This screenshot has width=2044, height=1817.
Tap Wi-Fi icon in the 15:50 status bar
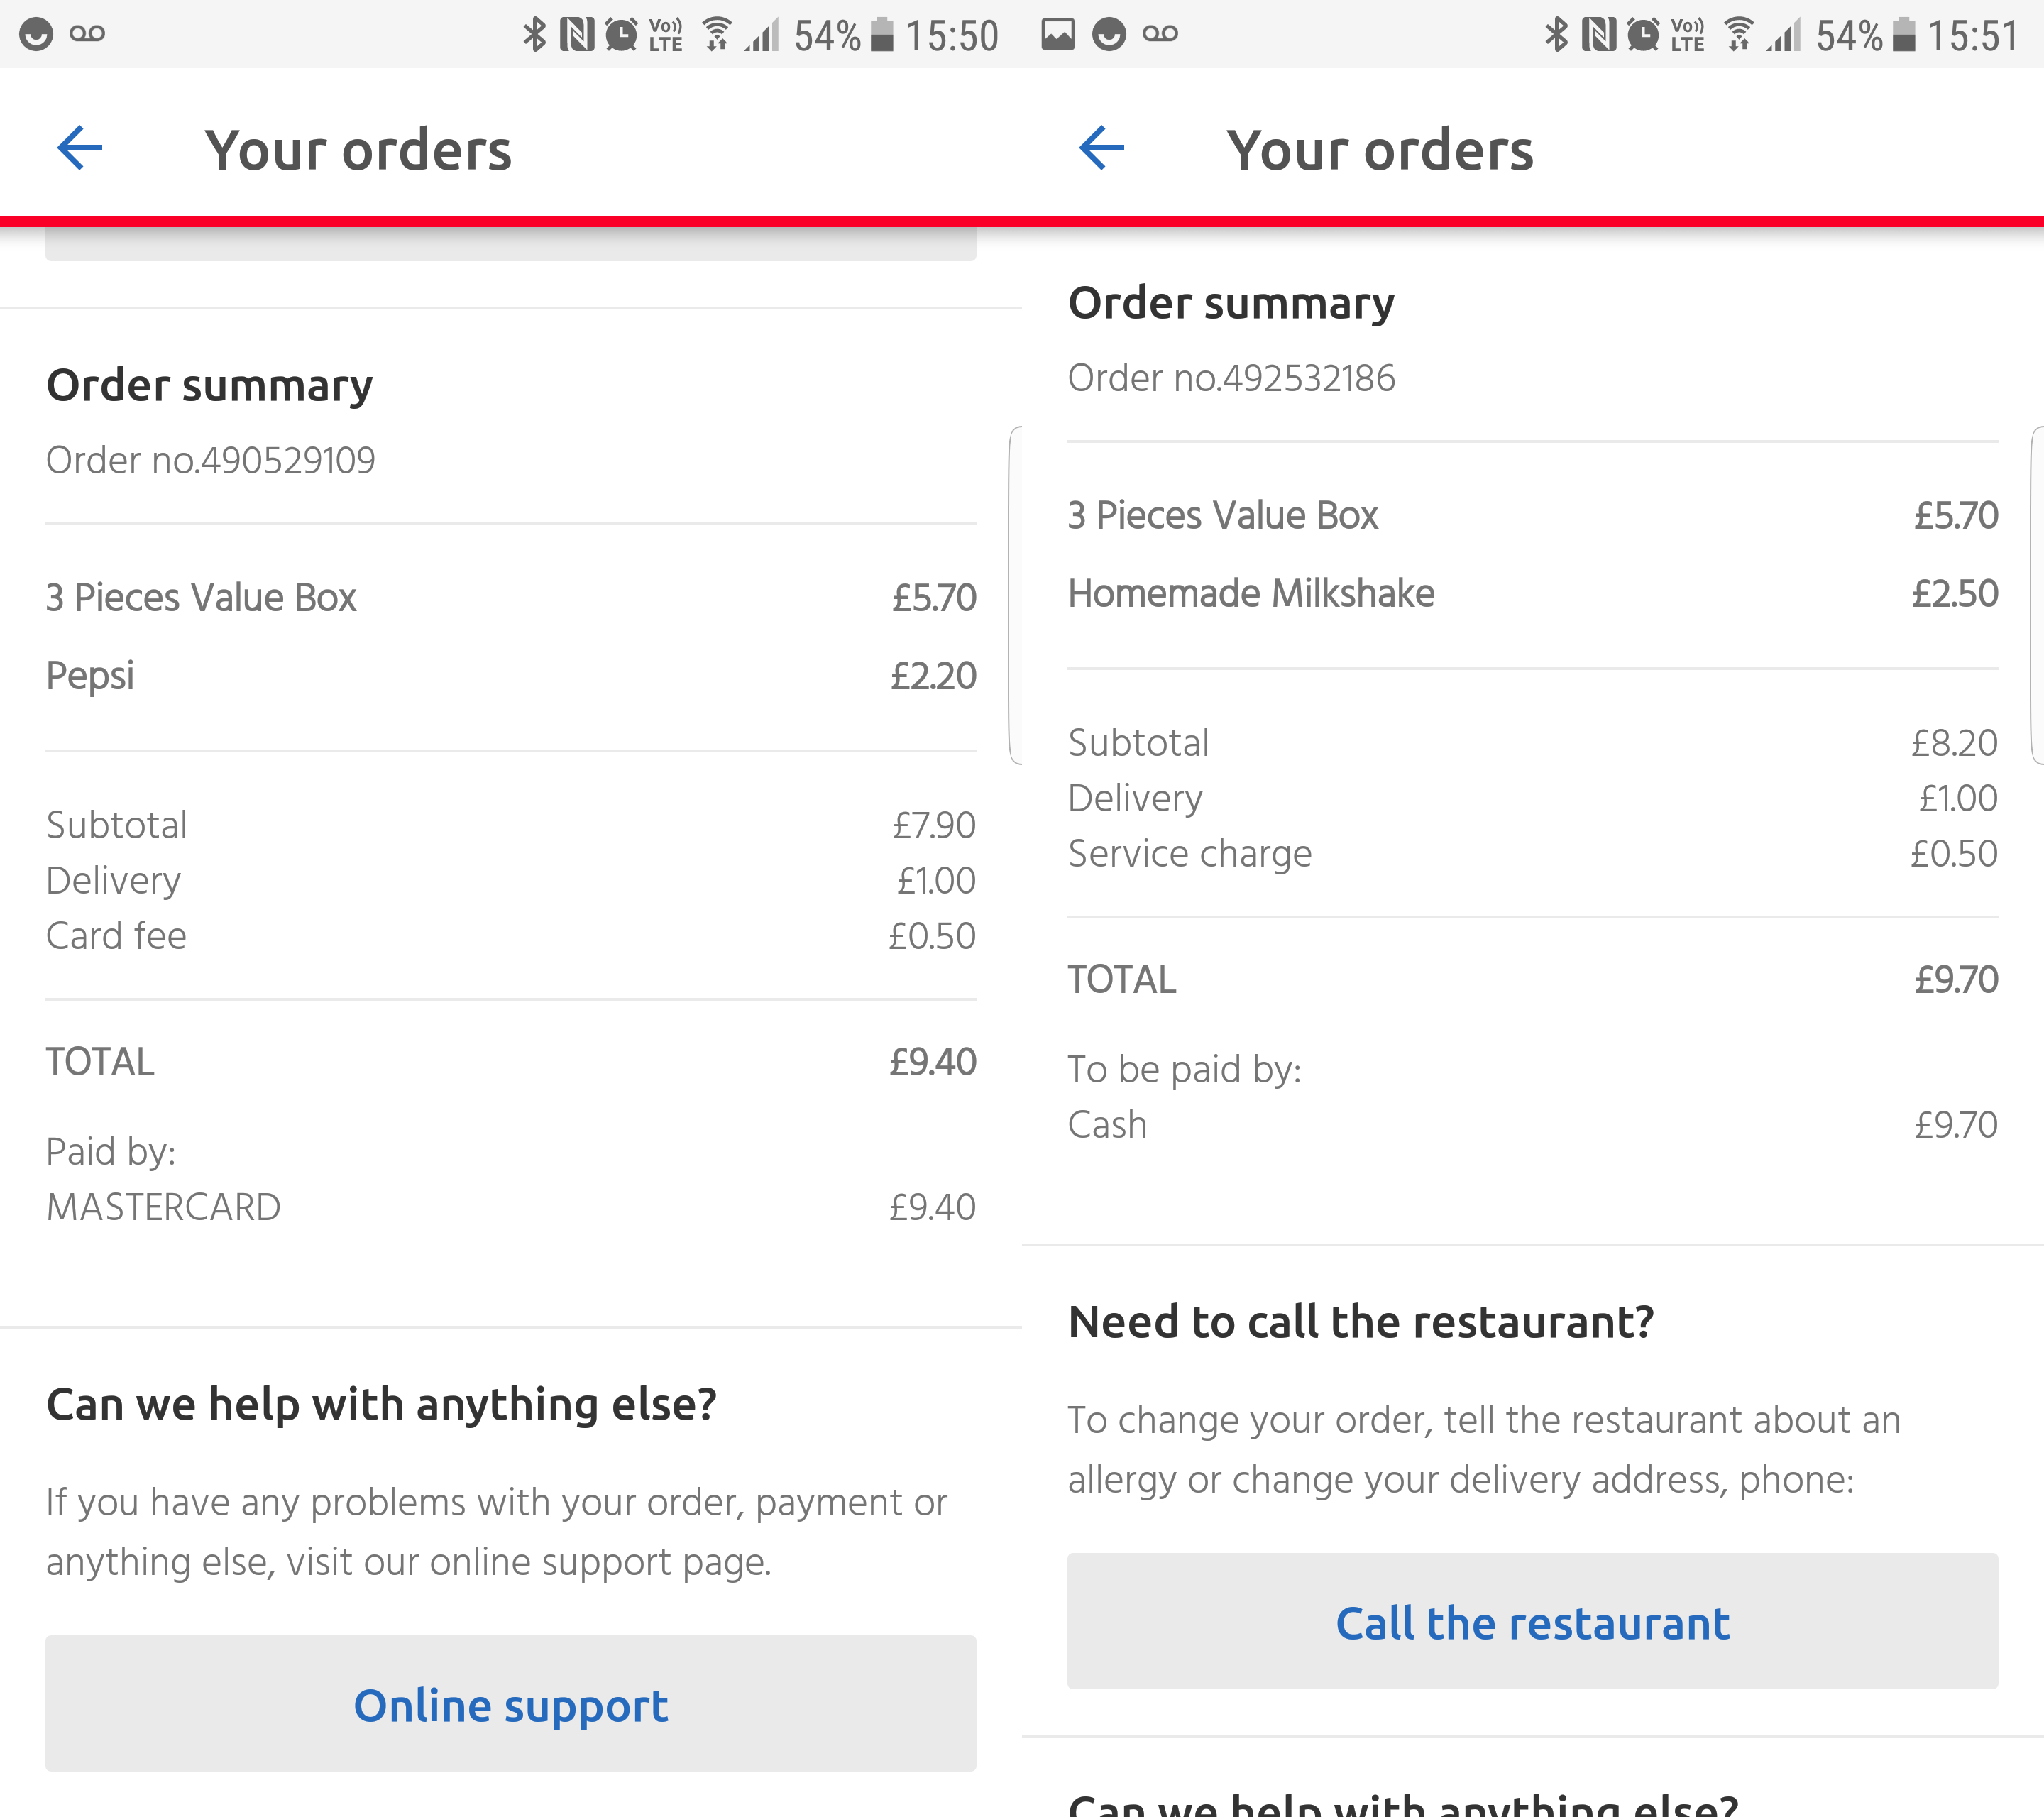(x=716, y=34)
